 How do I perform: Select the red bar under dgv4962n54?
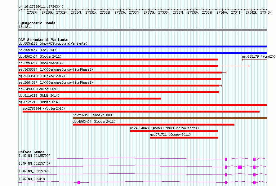click(x=118, y=60)
